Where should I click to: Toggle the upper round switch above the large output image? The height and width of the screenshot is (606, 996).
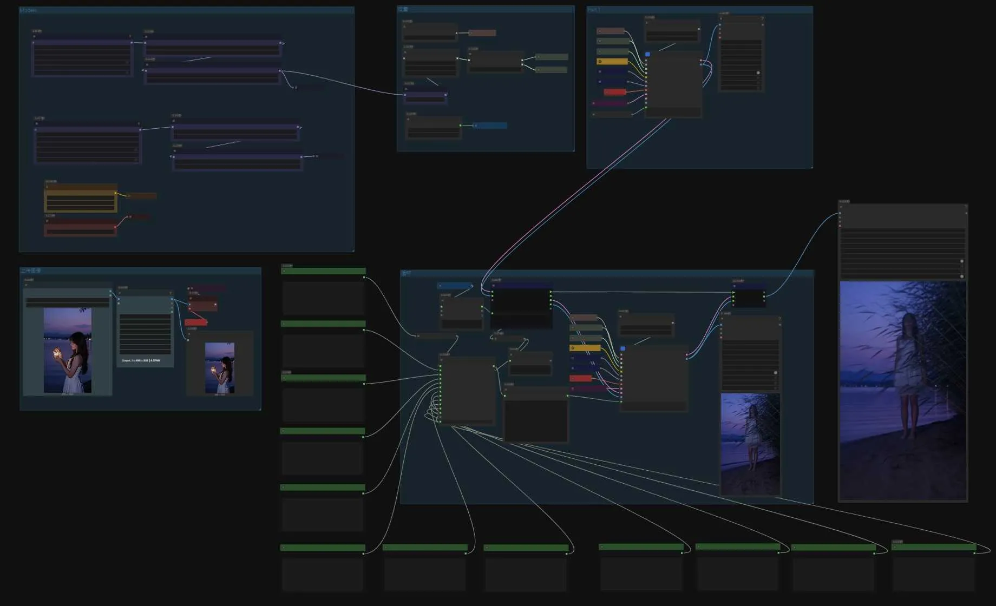961,261
